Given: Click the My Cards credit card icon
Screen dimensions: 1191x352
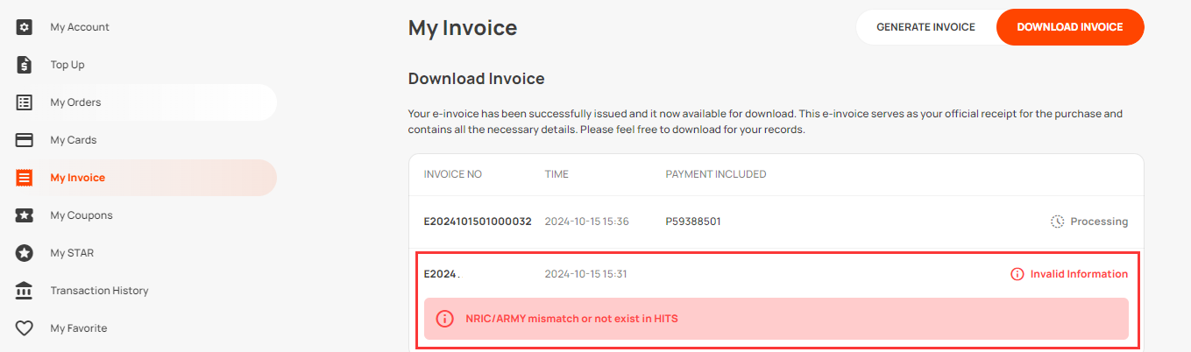Looking at the screenshot, I should 25,140.
